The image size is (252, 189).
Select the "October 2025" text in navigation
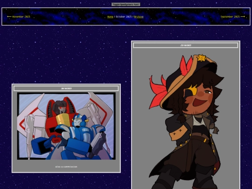[124, 17]
